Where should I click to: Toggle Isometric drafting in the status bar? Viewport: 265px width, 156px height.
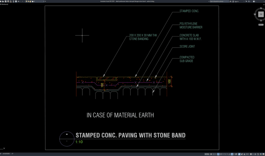click(x=225, y=154)
